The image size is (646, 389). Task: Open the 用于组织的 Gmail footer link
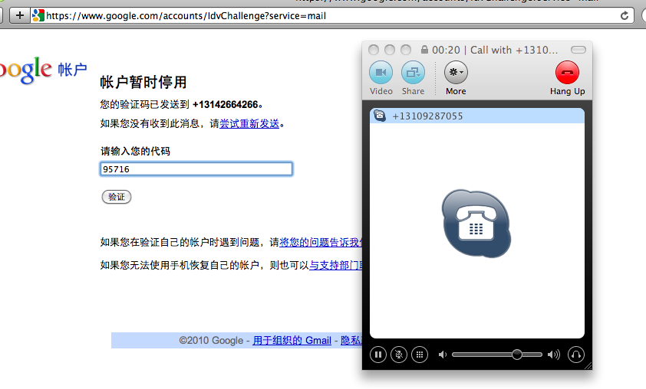[x=292, y=341]
